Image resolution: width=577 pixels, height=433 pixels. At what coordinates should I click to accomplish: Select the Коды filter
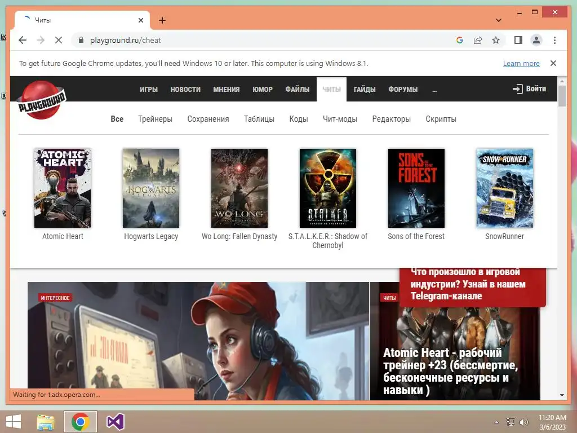point(299,119)
